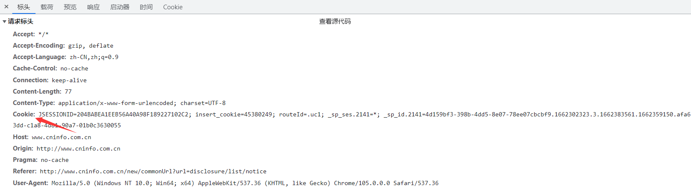The image size is (691, 191).
Task: Select the 标头 tab
Action: 24,7
